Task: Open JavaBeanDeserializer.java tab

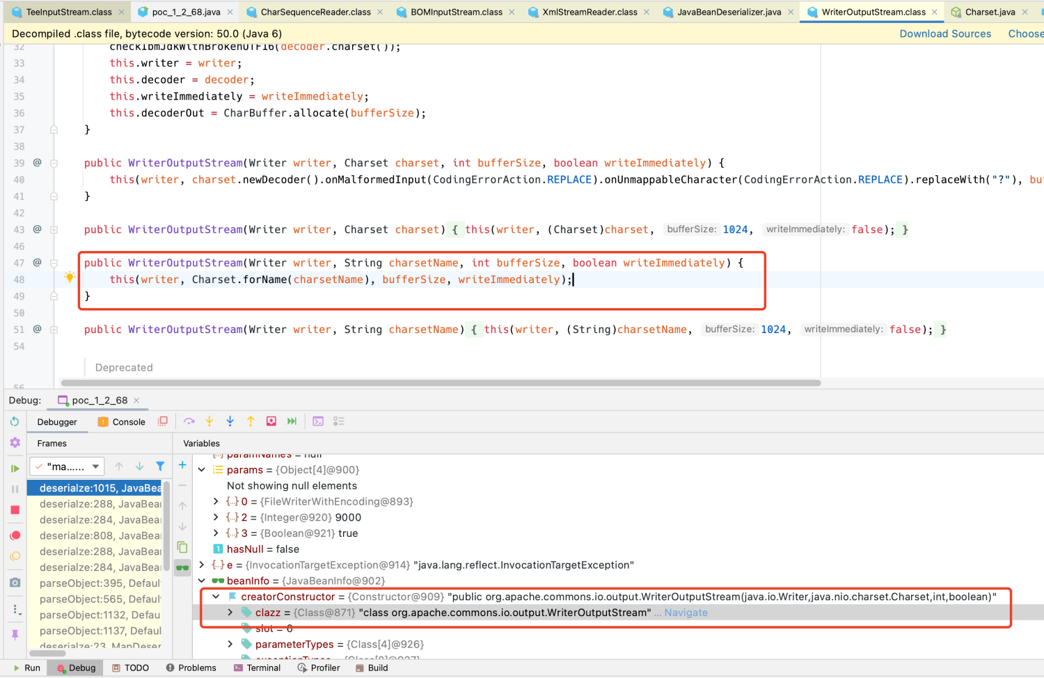Action: click(x=729, y=12)
